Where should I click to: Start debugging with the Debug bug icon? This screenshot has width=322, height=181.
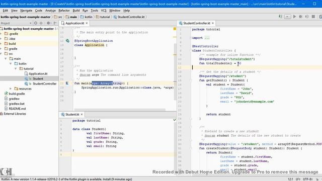(301, 17)
